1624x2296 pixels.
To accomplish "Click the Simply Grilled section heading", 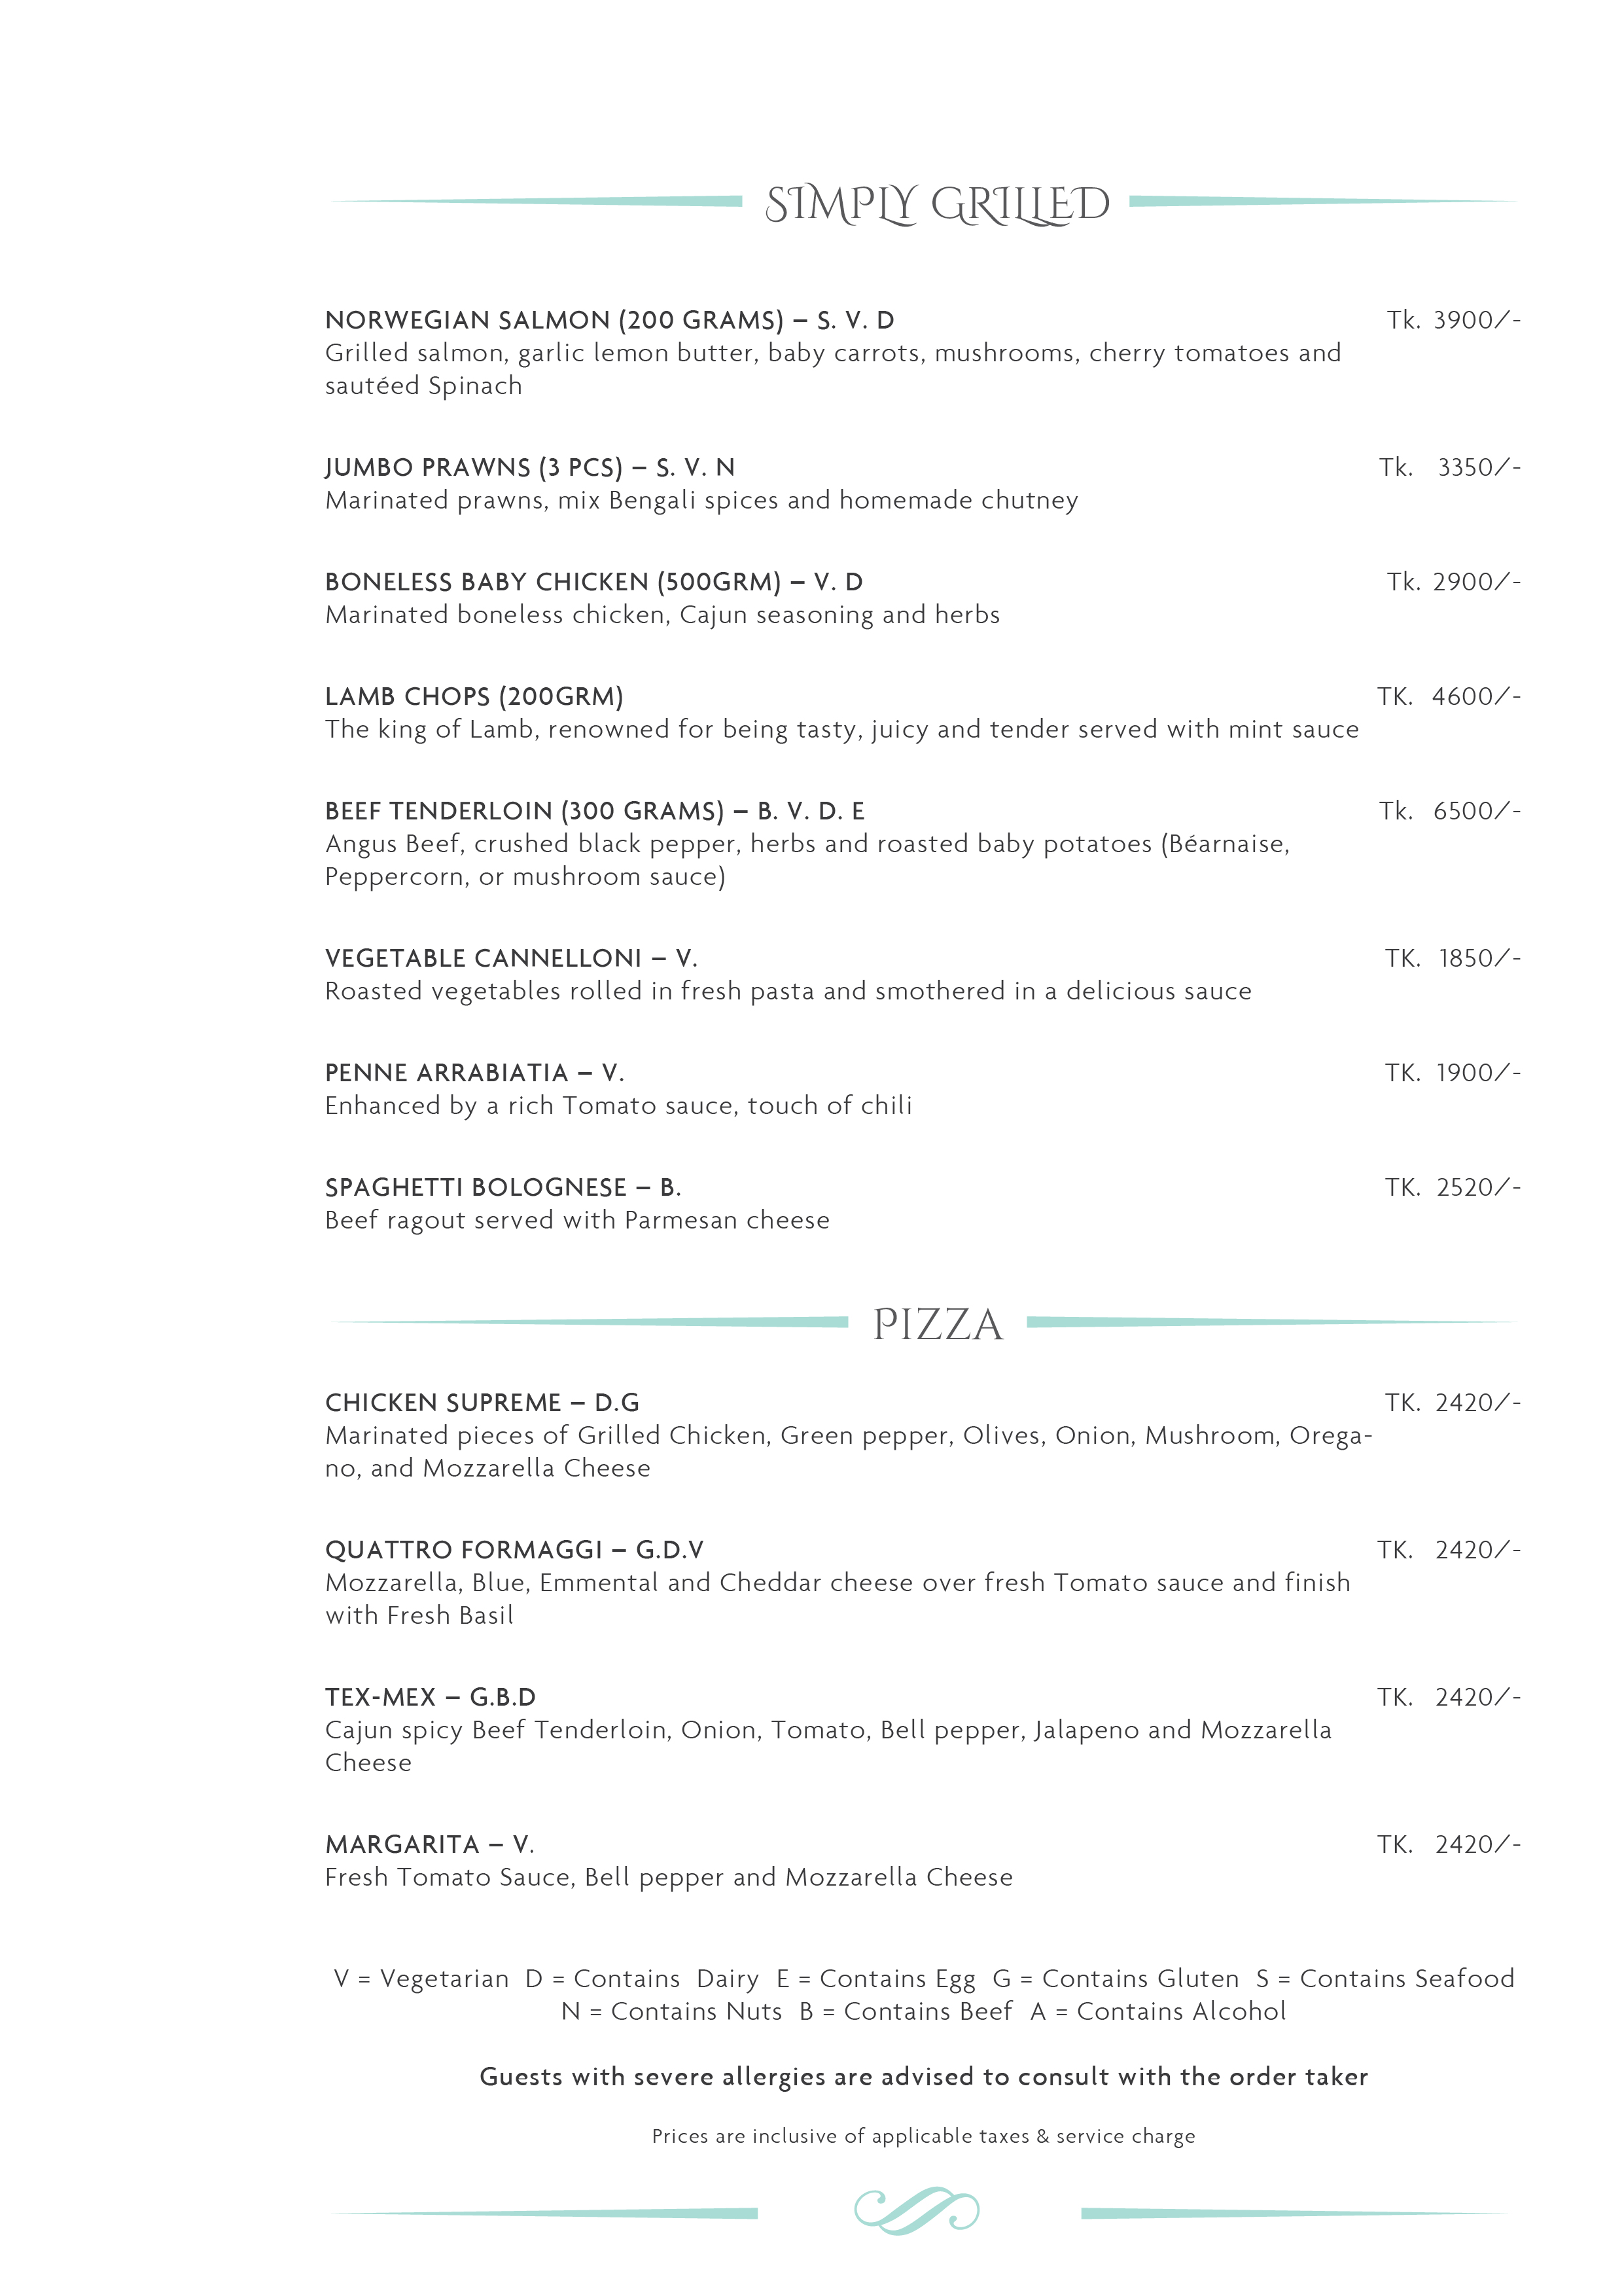I will coord(937,204).
